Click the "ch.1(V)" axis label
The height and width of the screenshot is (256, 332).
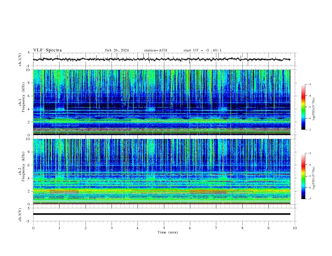pos(20,59)
